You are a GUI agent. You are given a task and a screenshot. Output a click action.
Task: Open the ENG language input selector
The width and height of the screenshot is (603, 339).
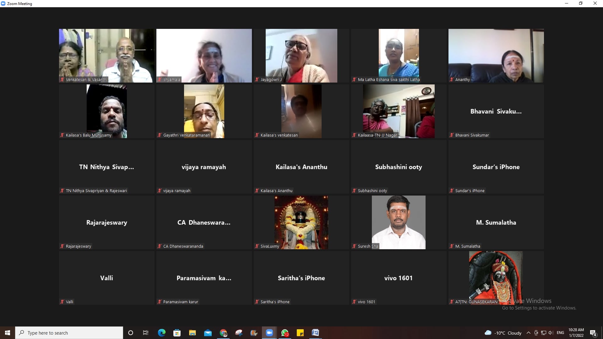point(560,333)
